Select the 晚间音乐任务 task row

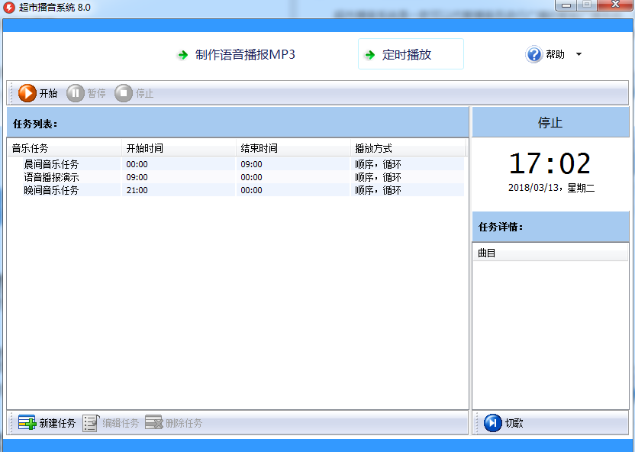pyautogui.click(x=236, y=190)
